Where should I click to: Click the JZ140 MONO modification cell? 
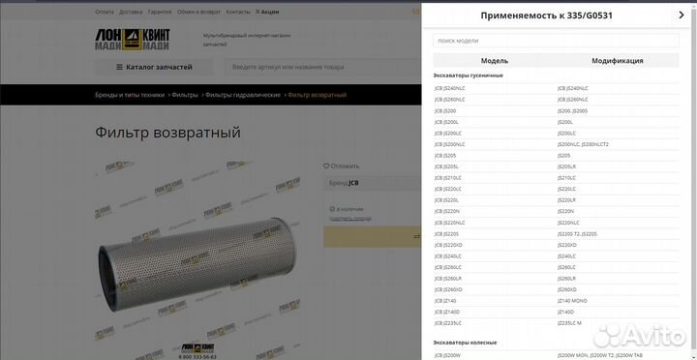tap(572, 301)
